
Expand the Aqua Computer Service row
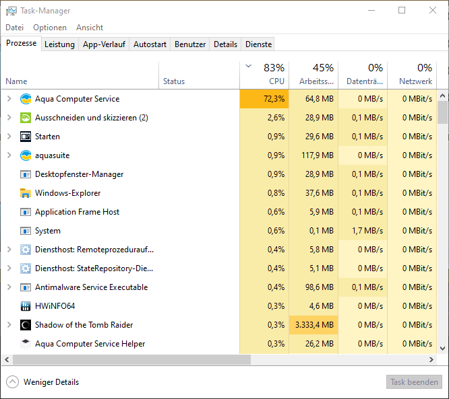coord(9,99)
